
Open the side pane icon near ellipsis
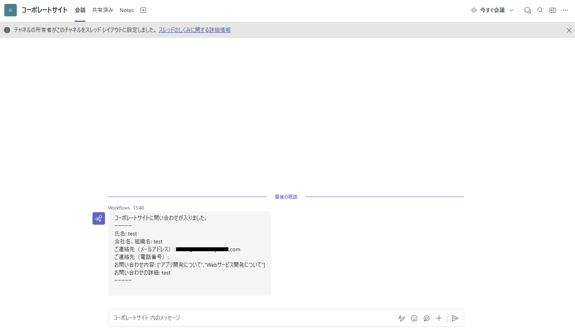(552, 10)
